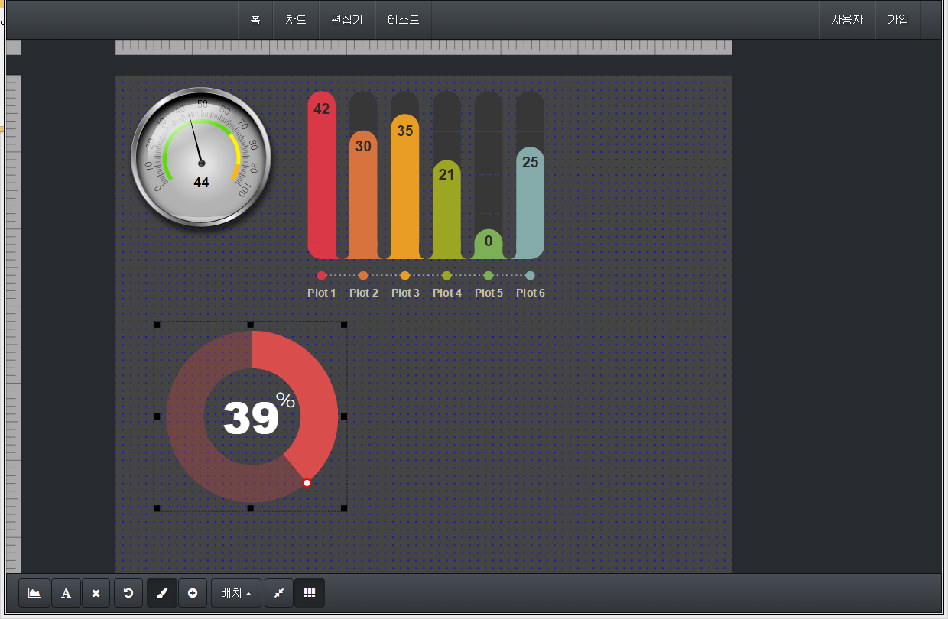This screenshot has height=619, width=948.
Task: Click the Plot 3 legend label
Action: pos(405,293)
